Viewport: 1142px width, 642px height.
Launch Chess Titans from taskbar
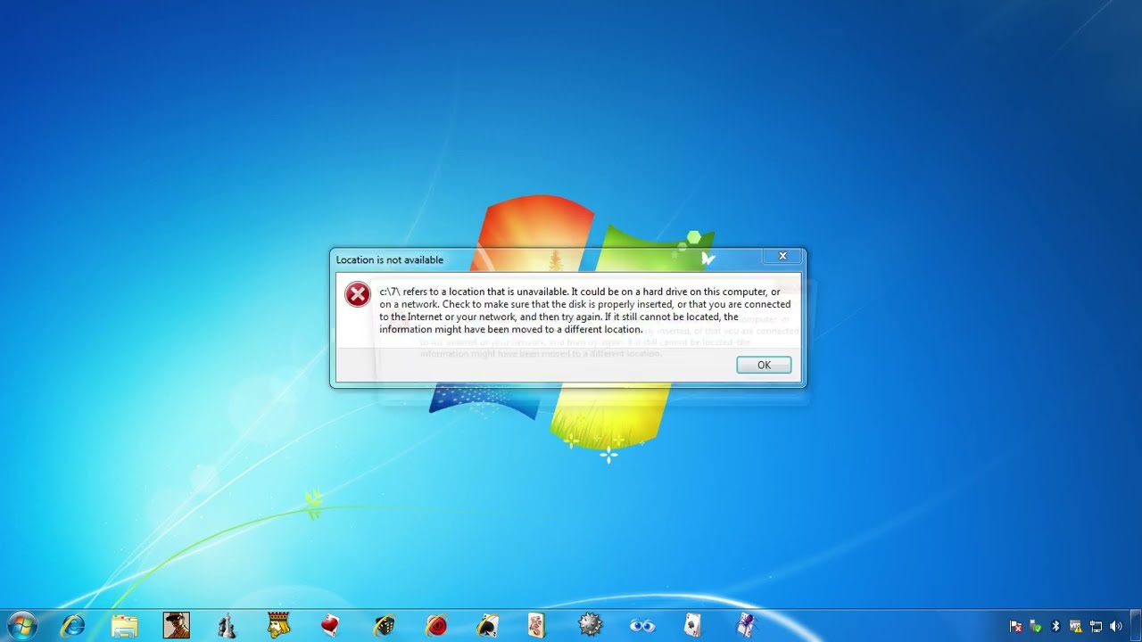[x=227, y=626]
